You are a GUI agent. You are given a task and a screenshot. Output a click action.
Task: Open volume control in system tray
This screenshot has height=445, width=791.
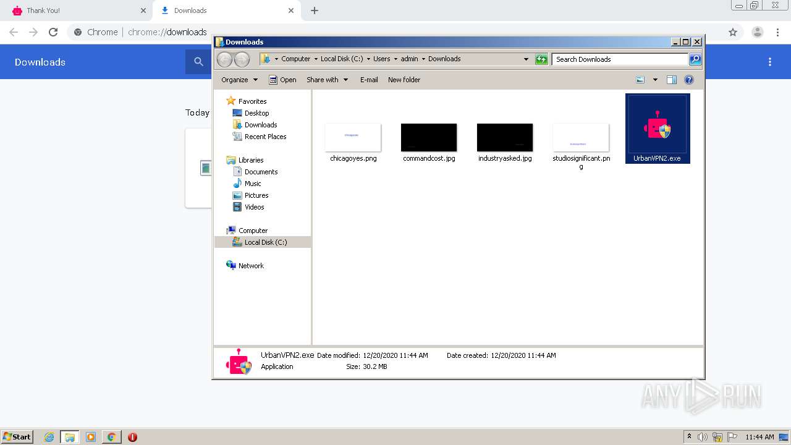click(703, 437)
